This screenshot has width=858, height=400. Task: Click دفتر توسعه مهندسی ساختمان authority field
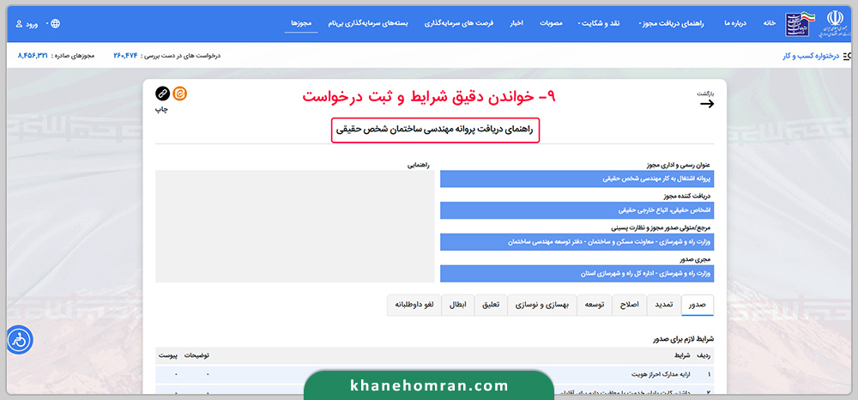click(x=577, y=242)
